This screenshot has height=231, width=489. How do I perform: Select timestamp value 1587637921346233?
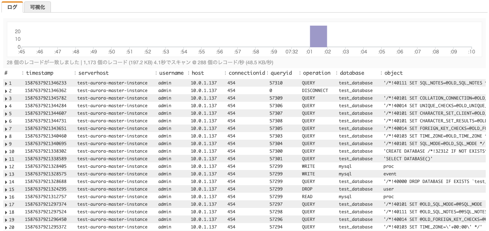point(46,83)
